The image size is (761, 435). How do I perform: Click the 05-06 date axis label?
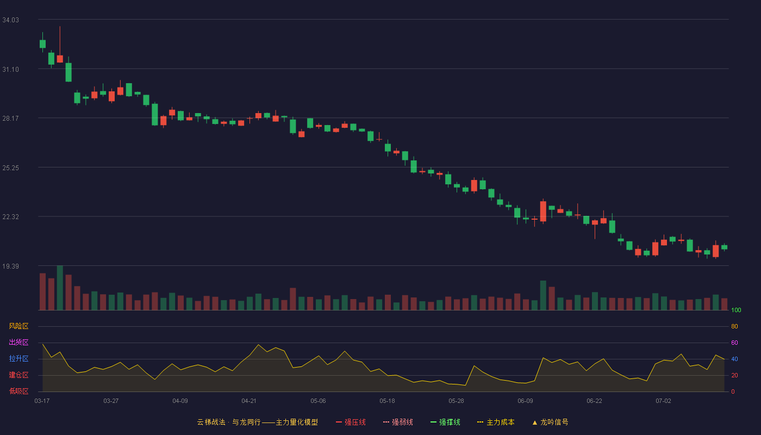[318, 401]
